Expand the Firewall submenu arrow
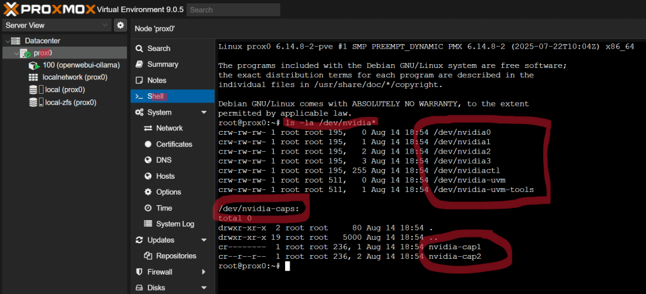Image resolution: width=646 pixels, height=294 pixels. click(x=203, y=272)
